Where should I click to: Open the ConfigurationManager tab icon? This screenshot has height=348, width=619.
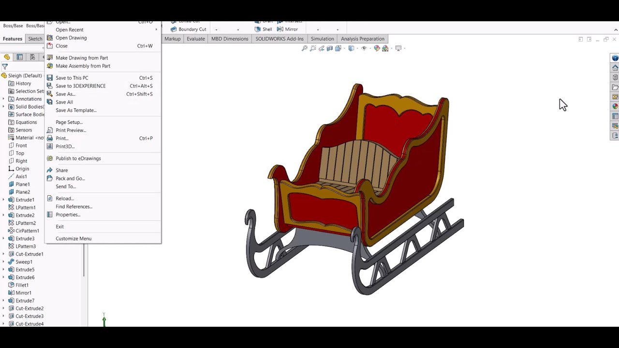(32, 57)
